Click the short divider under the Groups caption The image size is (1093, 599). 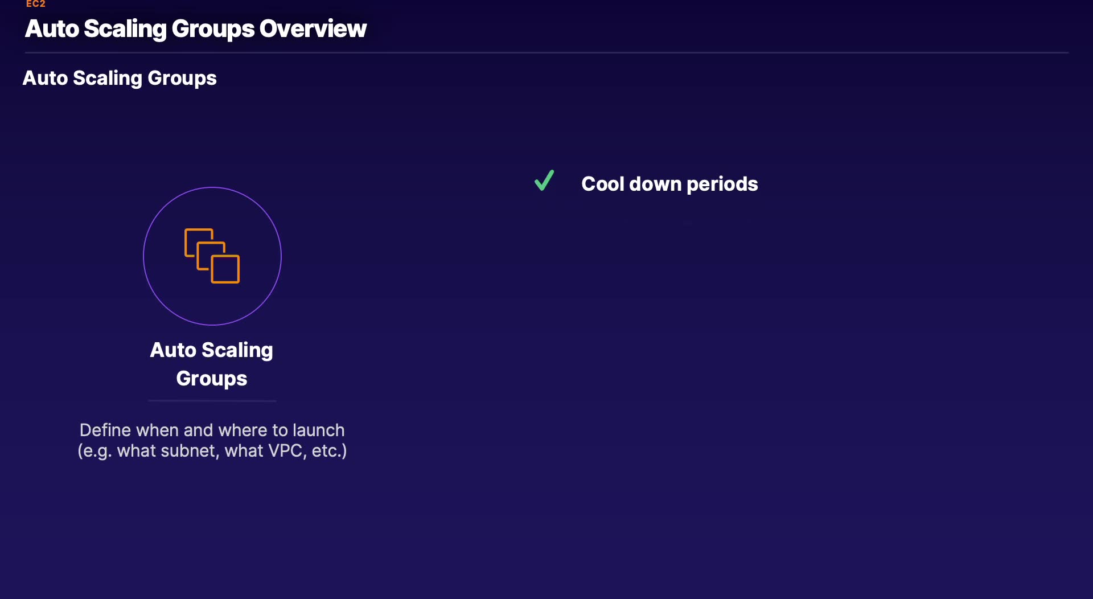click(212, 401)
